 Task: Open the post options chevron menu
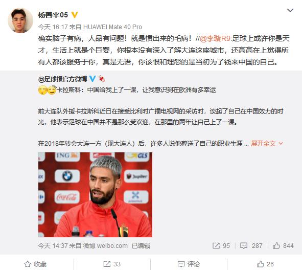(x=290, y=10)
